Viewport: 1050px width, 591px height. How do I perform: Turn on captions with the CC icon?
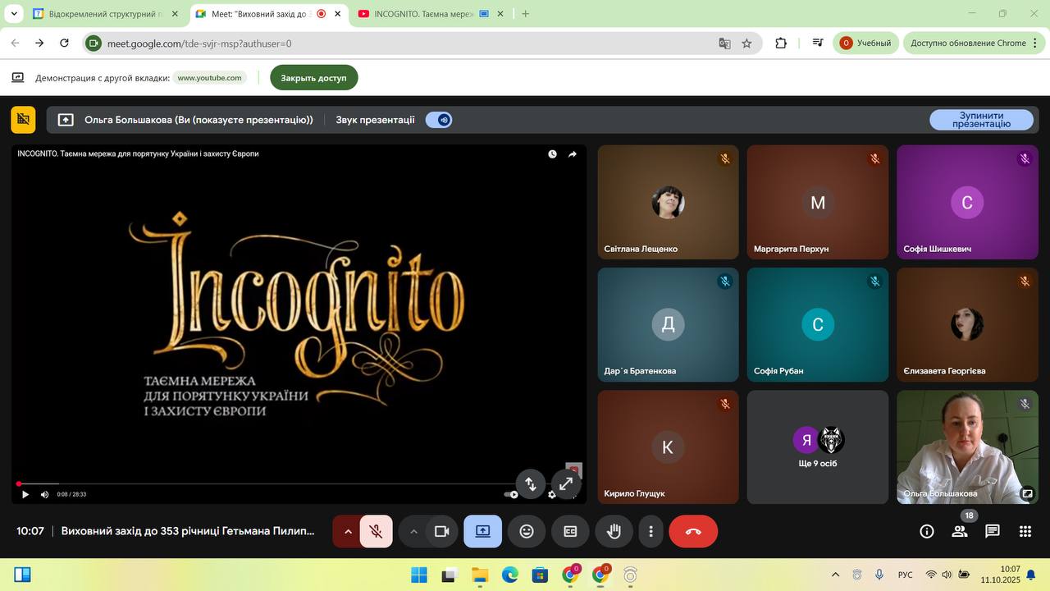point(570,531)
